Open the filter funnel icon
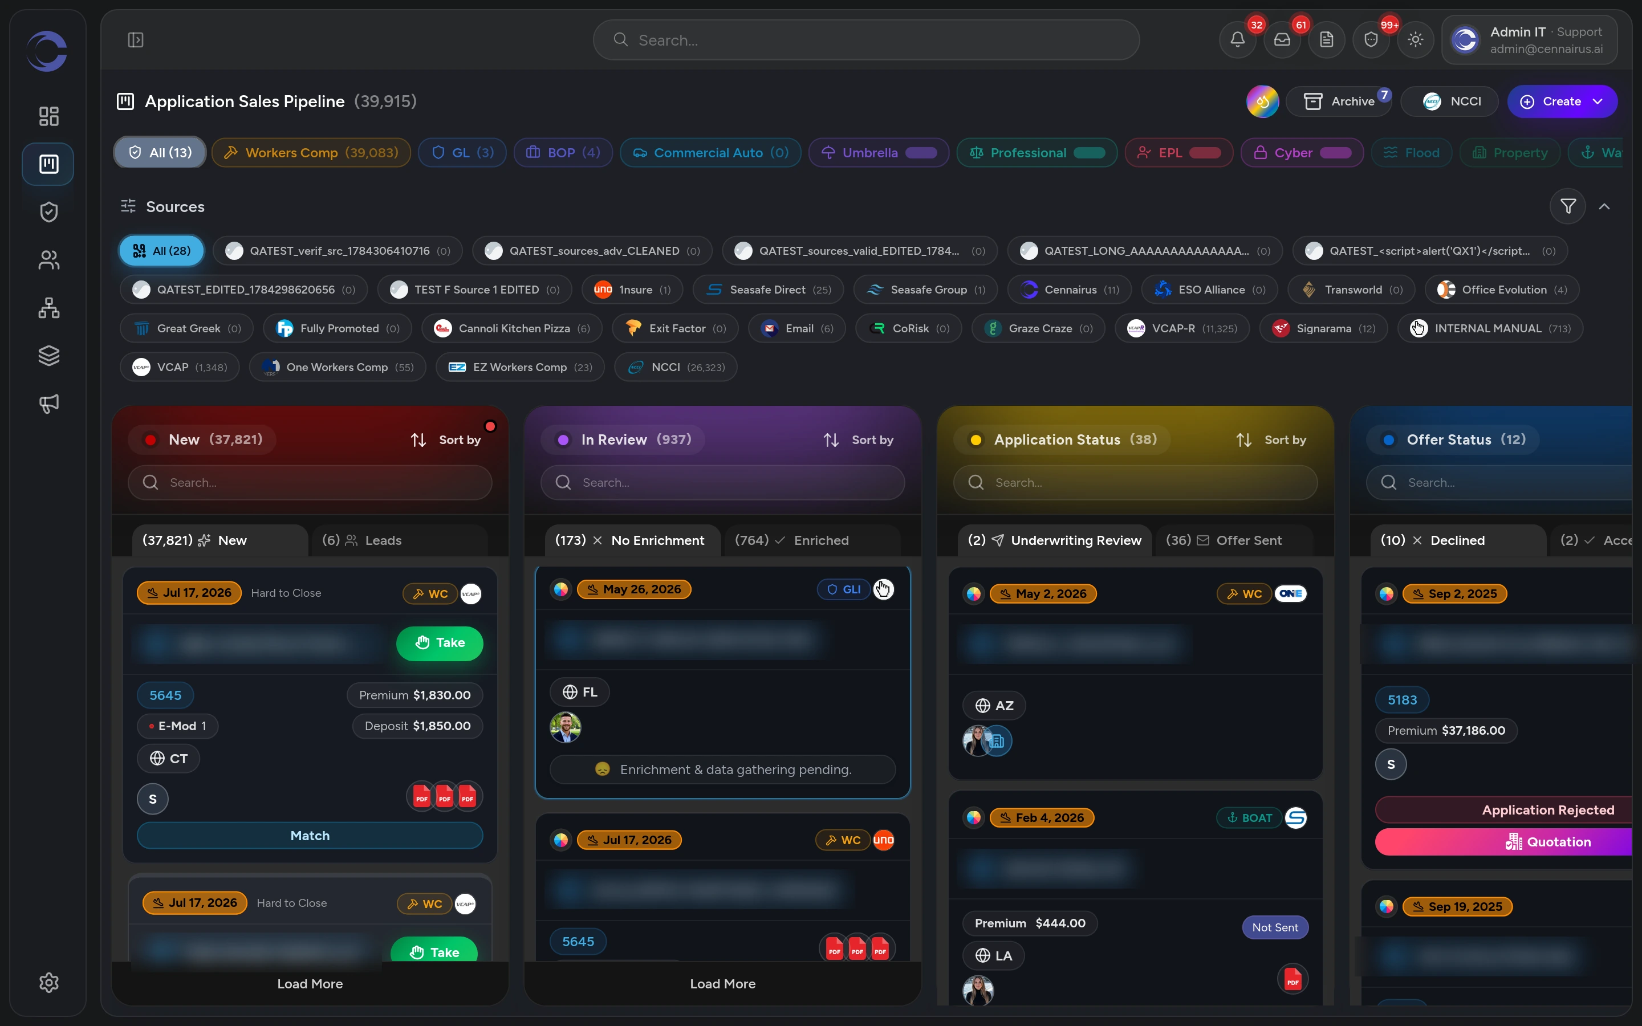1642x1026 pixels. click(1567, 206)
